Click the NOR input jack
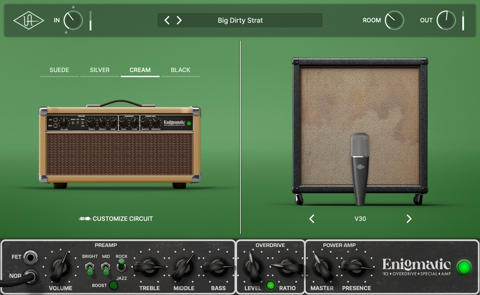 pos(30,277)
